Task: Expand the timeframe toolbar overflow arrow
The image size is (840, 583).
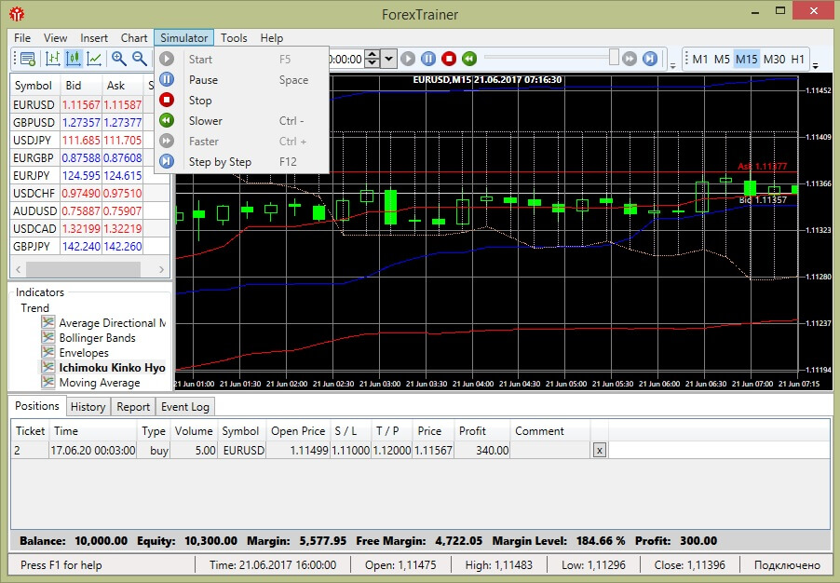Action: coord(816,65)
